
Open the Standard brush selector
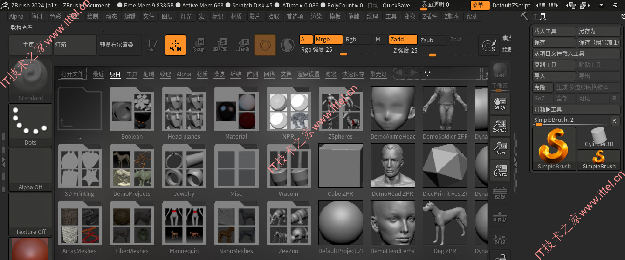[30, 80]
